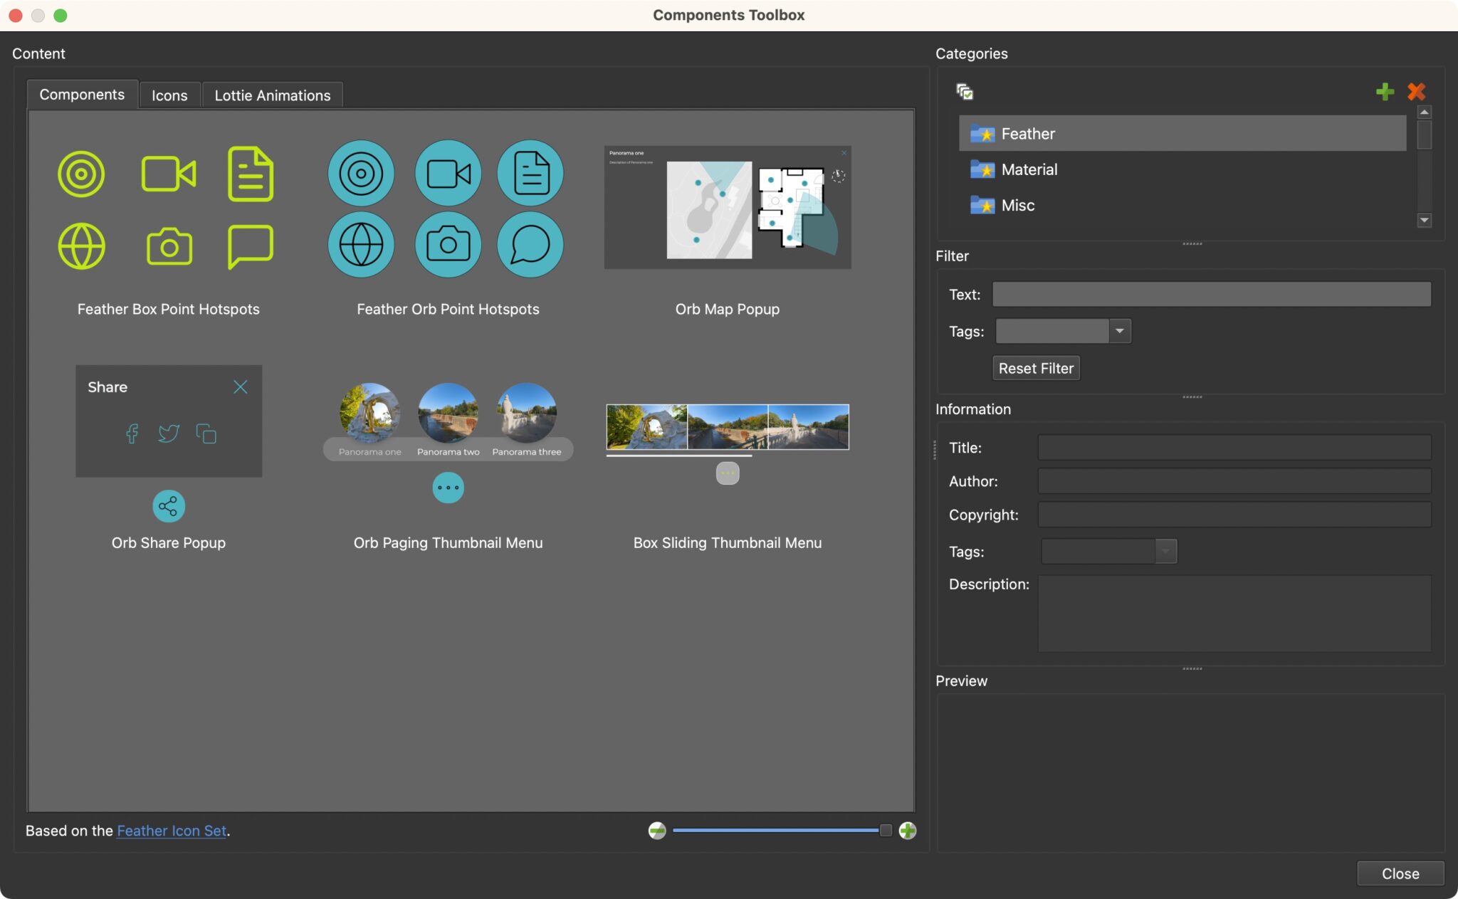Click the Orb Paging Thumbnail Menu label
The height and width of the screenshot is (899, 1458).
(x=448, y=542)
